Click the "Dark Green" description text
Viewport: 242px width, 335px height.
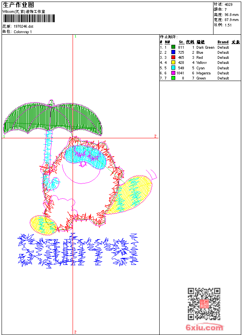[x=205, y=48]
